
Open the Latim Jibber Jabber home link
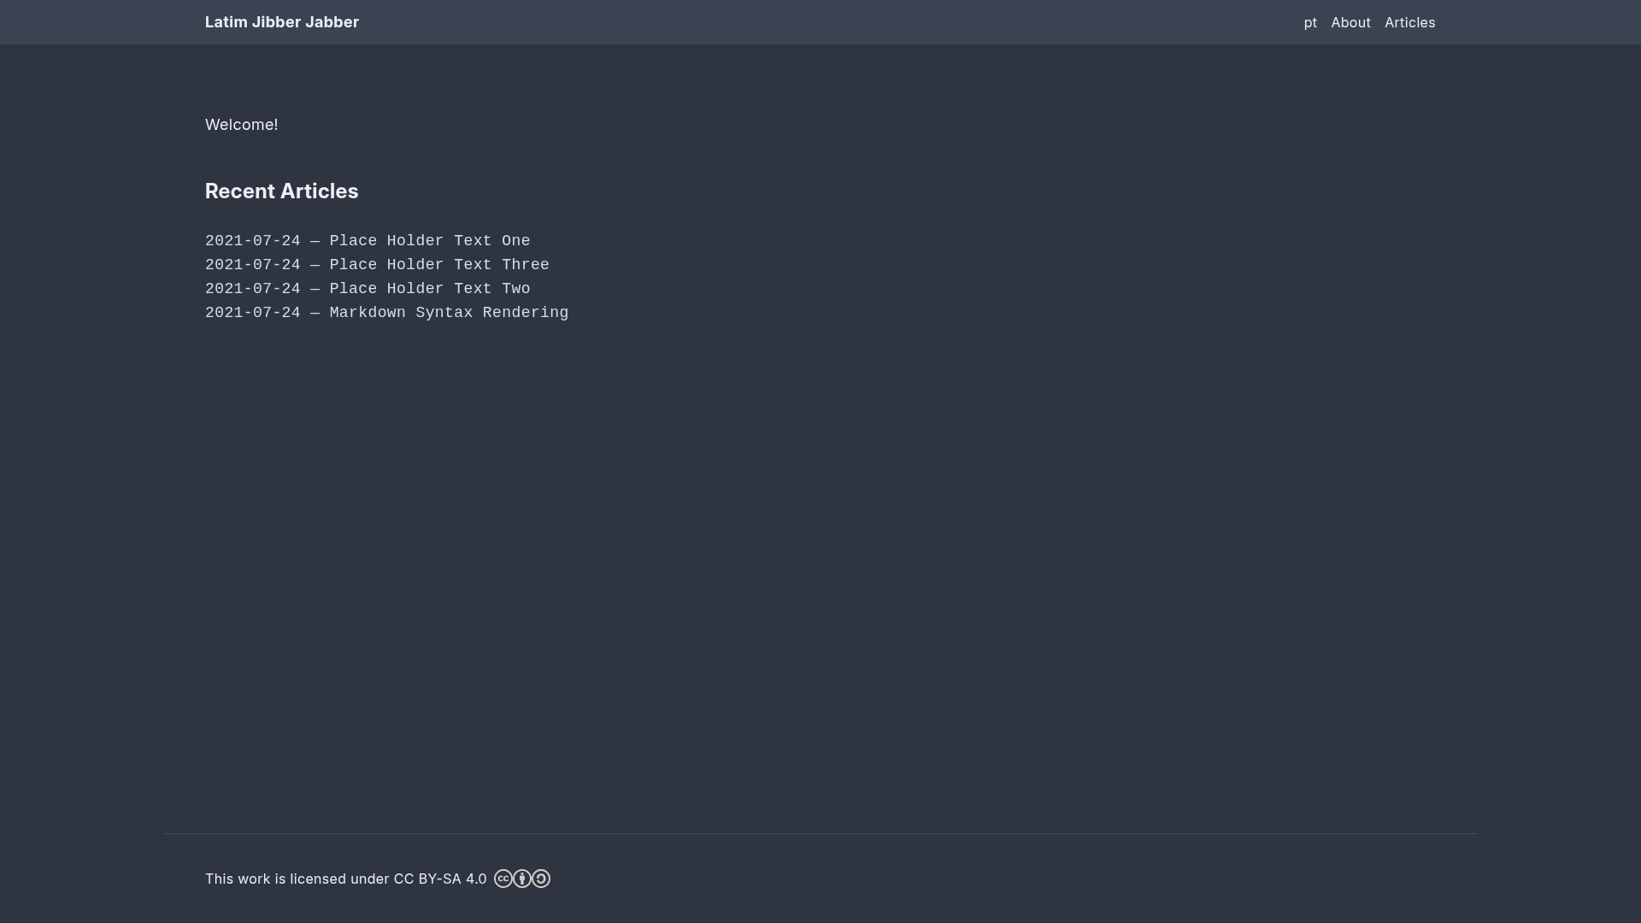coord(282,22)
